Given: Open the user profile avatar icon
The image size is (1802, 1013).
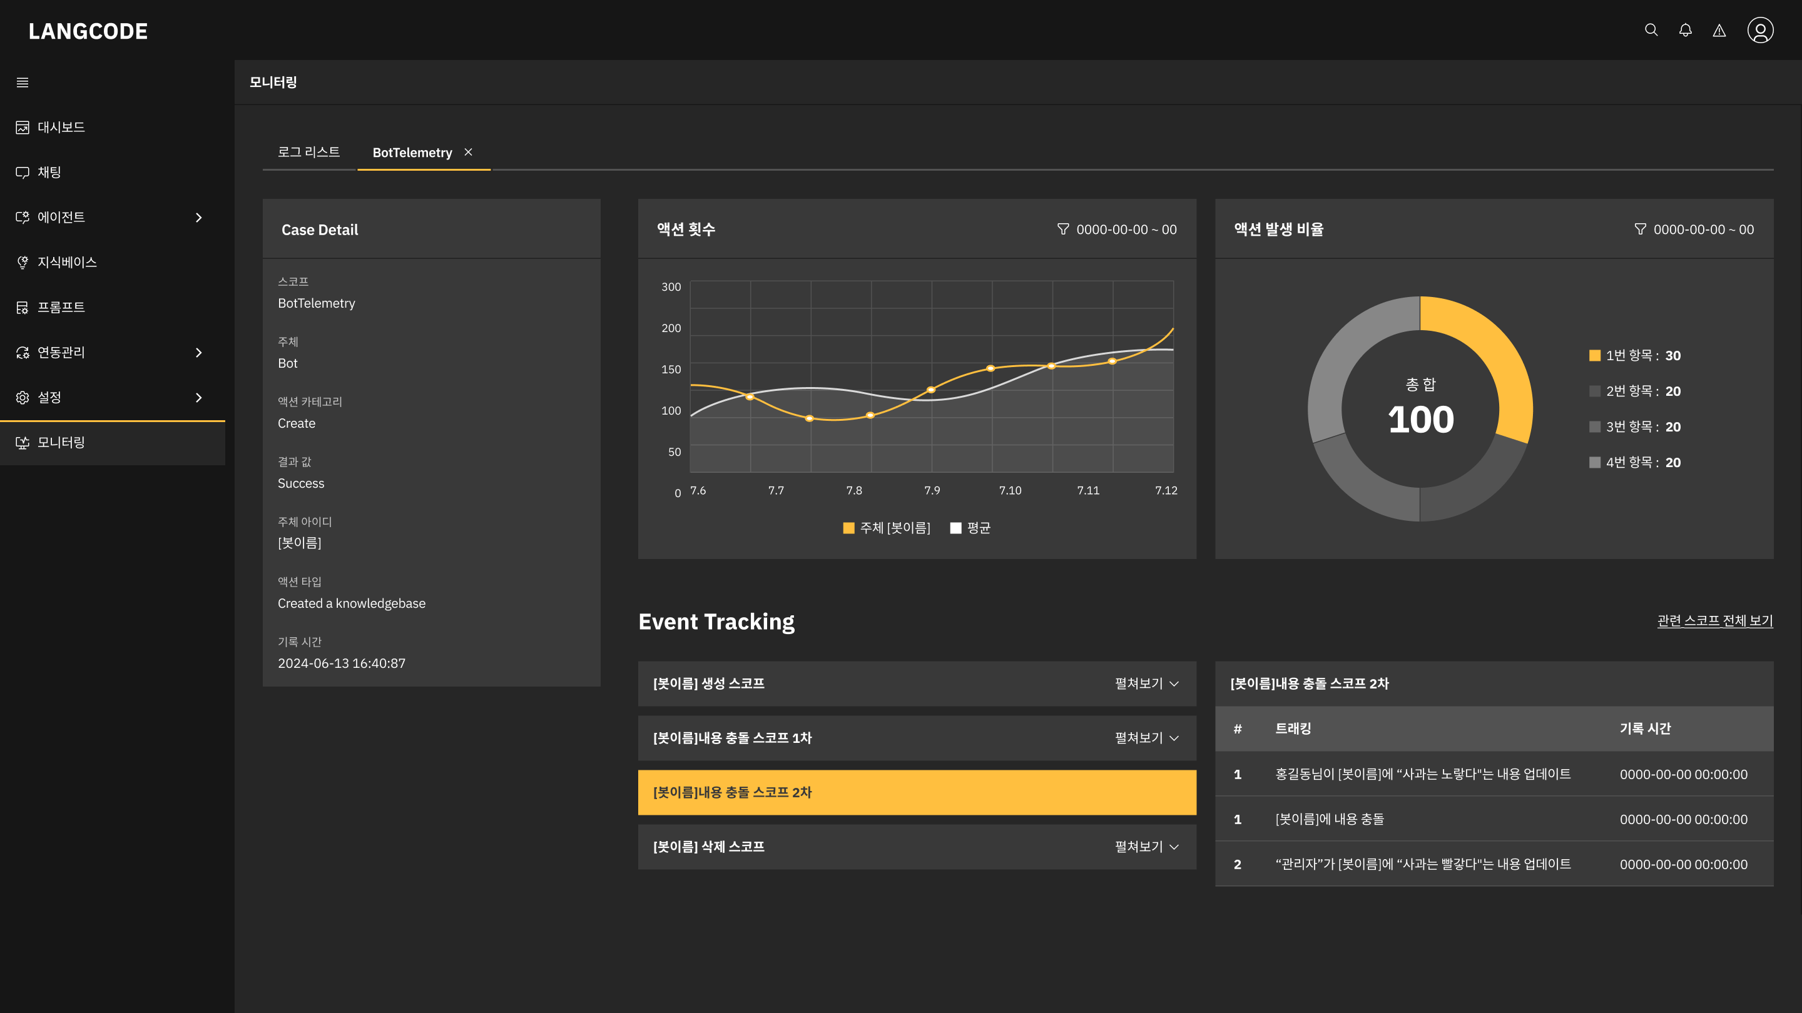Looking at the screenshot, I should (1760, 30).
